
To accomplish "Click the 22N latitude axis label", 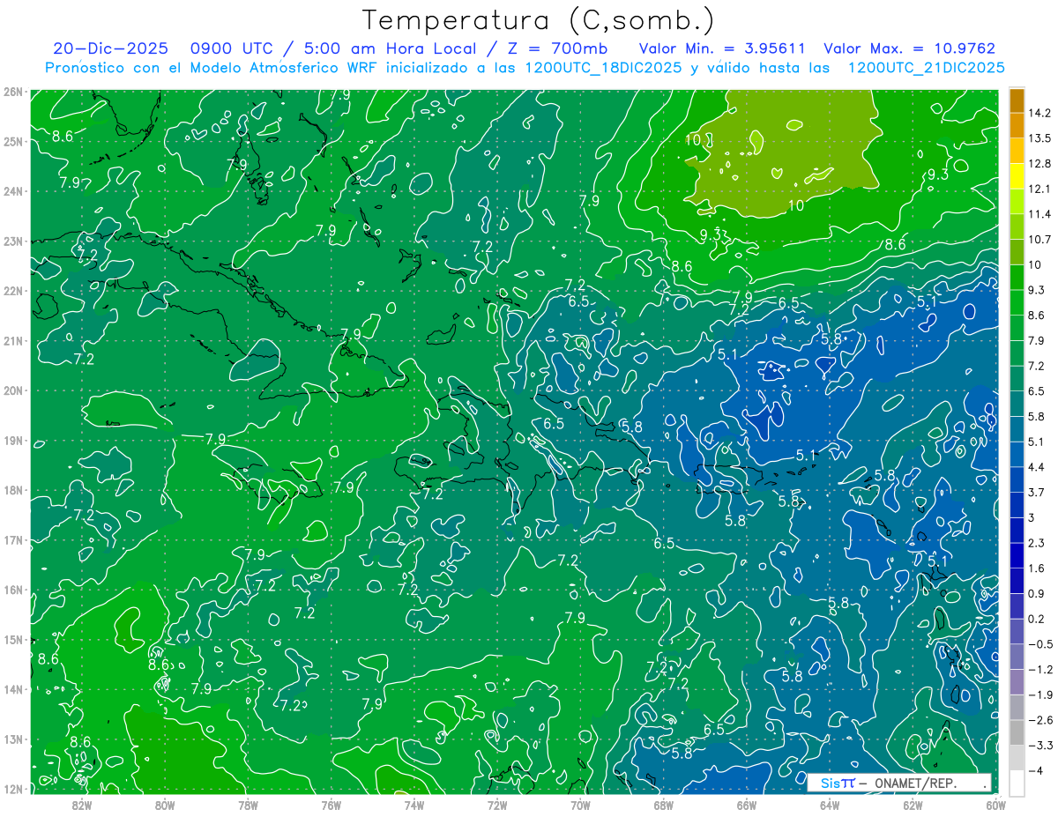I will pyautogui.click(x=12, y=291).
